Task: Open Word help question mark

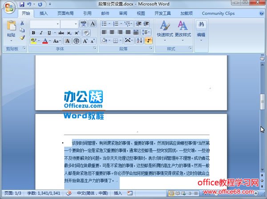Action: click(x=261, y=13)
